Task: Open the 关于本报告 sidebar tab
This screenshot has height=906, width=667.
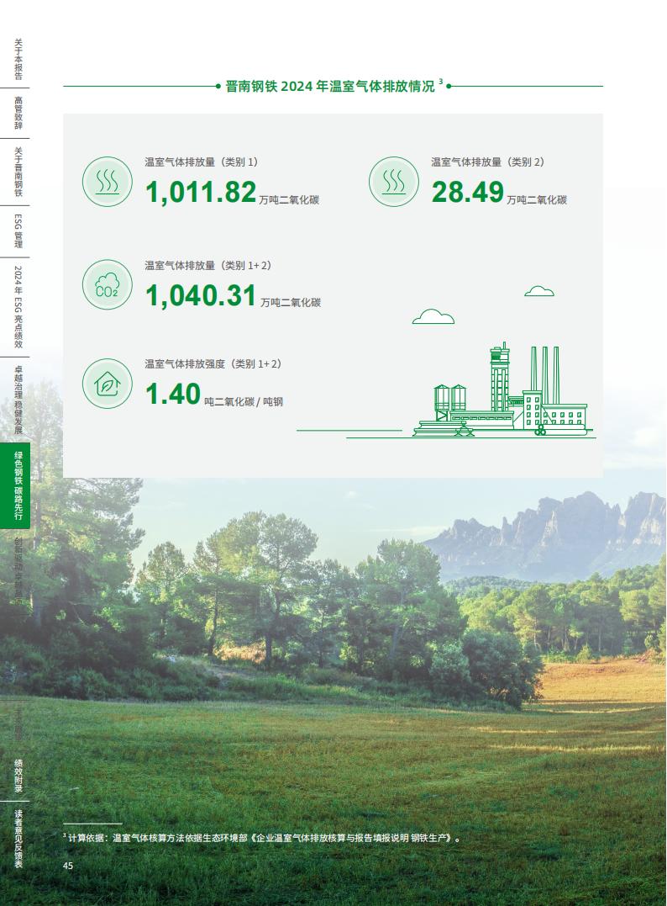Action: pos(18,60)
